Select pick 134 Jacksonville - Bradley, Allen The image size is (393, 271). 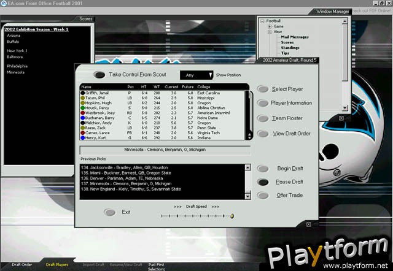pos(124,167)
